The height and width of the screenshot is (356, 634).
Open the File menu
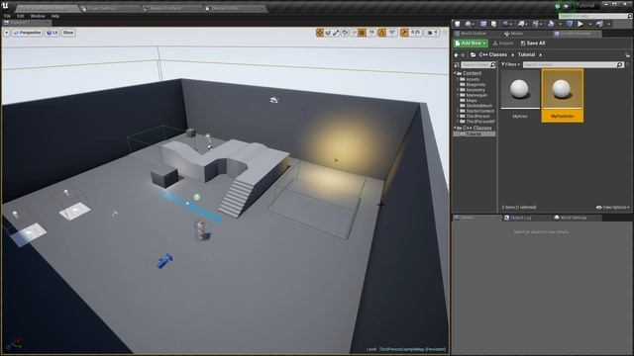7,16
